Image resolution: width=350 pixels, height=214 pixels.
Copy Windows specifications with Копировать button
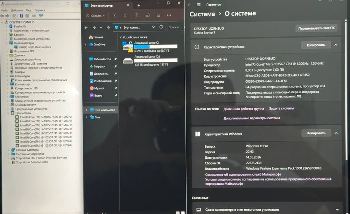click(316, 133)
